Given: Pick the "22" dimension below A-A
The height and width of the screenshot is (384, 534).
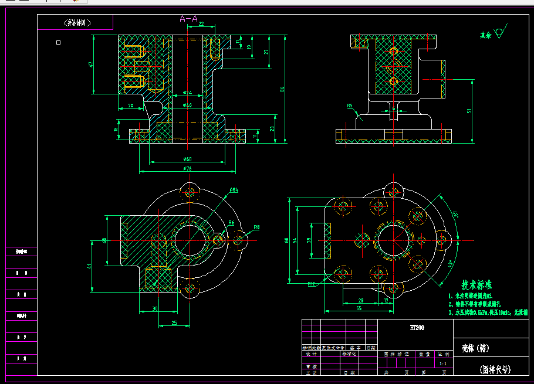Looking at the screenshot, I should click(201, 24).
